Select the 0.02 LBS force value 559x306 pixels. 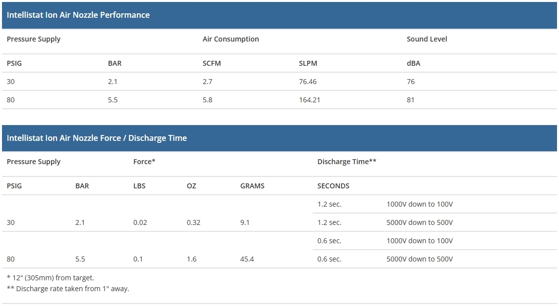[140, 223]
